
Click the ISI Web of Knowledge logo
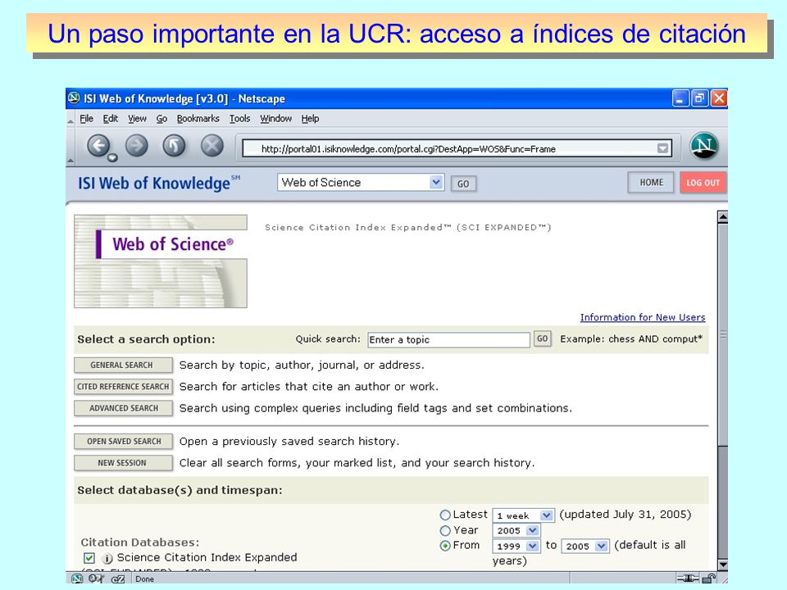click(x=159, y=183)
